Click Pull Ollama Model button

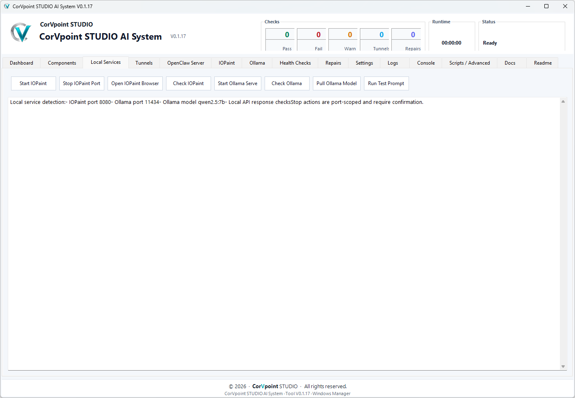tap(337, 83)
